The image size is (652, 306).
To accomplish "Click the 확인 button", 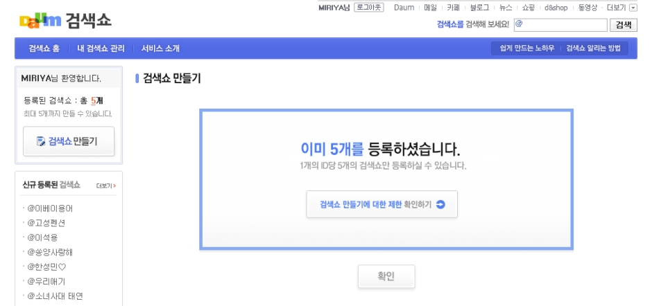I will (386, 276).
